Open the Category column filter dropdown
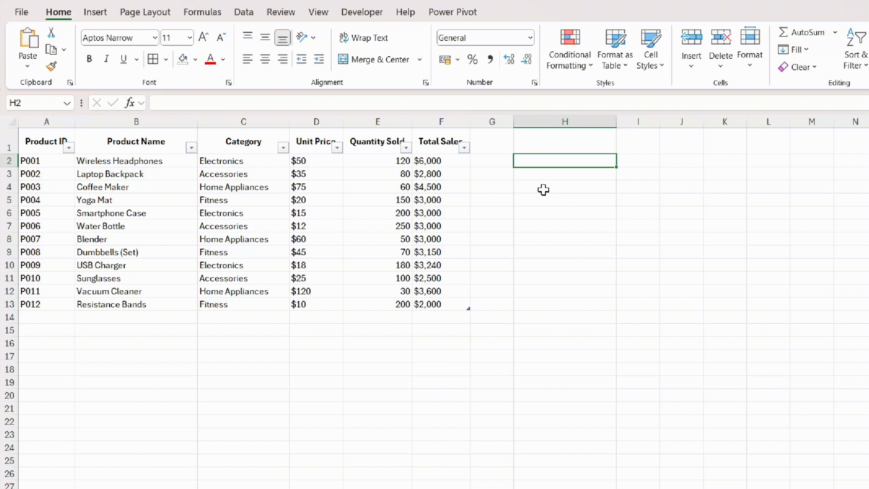The image size is (869, 489). [x=283, y=148]
